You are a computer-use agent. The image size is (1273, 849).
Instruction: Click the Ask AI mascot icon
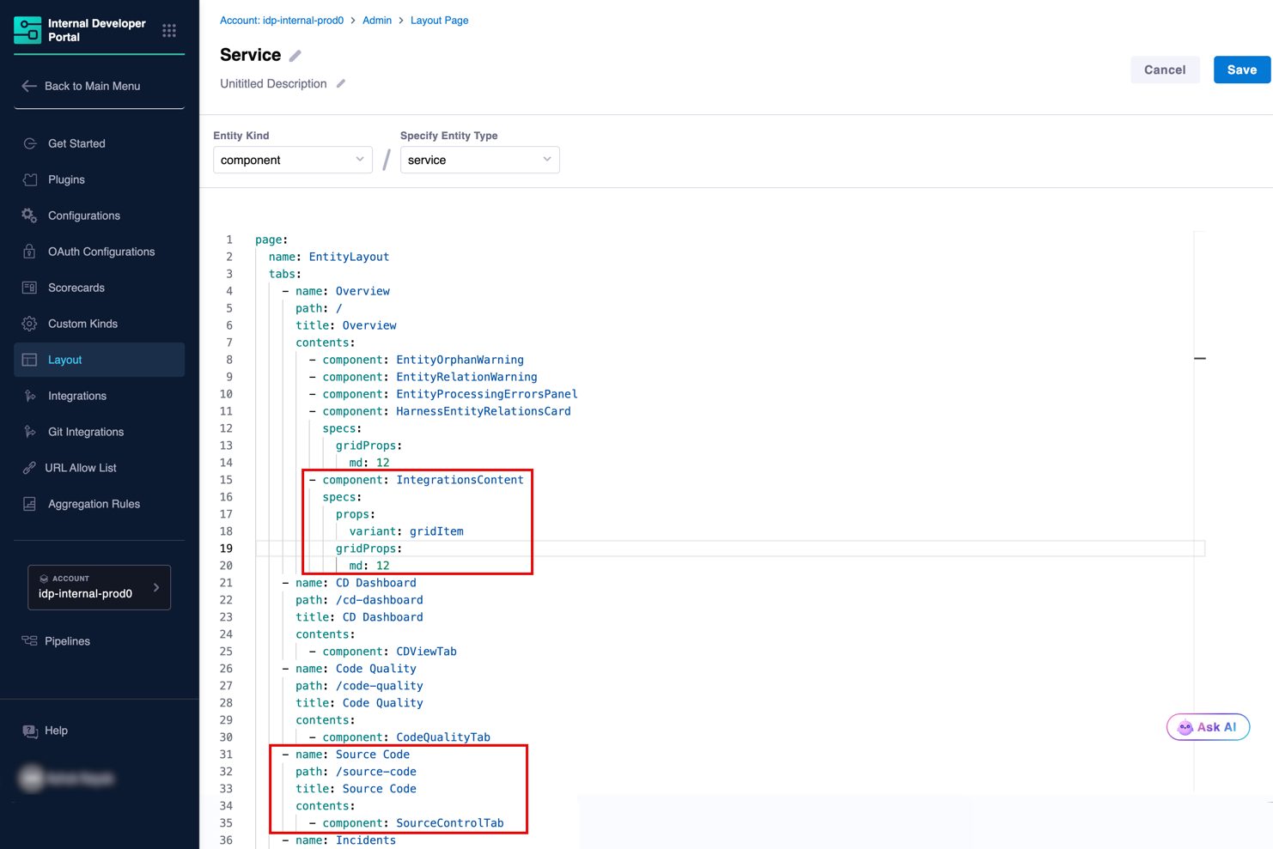[1185, 727]
